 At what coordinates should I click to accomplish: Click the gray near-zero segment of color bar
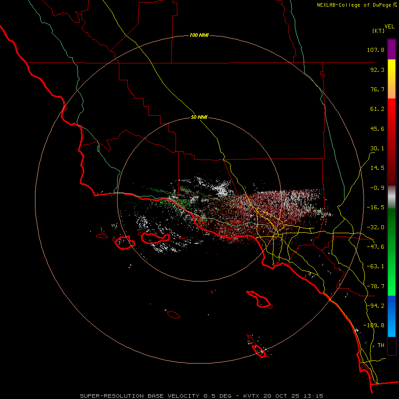click(x=391, y=197)
